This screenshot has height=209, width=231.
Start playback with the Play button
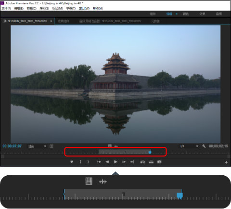pos(115,162)
